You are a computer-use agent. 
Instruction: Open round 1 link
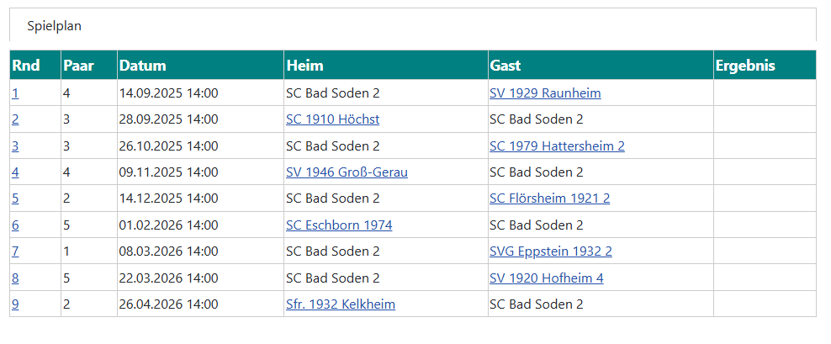15,93
